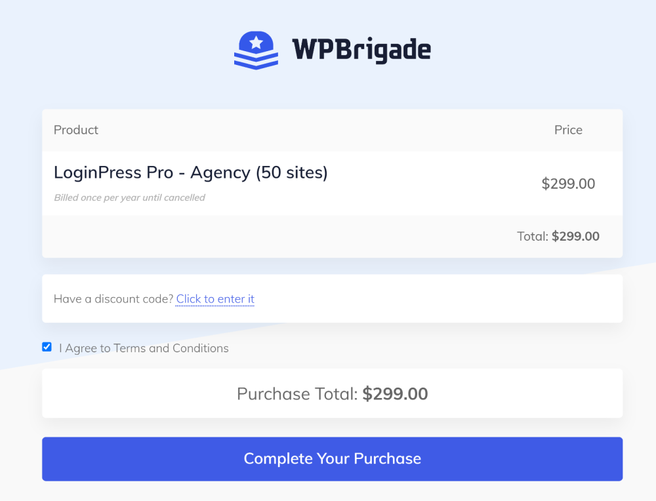Uncheck the Agree to Terms checkbox
This screenshot has height=501, width=656.
[x=47, y=347]
